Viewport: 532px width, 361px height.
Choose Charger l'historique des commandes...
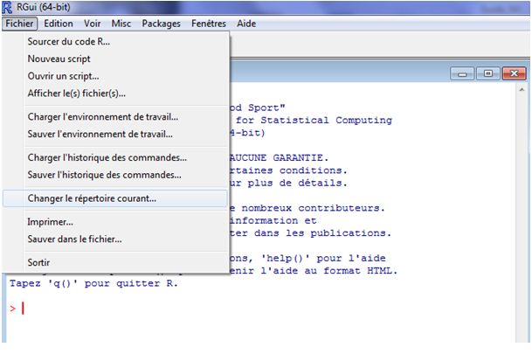point(115,157)
